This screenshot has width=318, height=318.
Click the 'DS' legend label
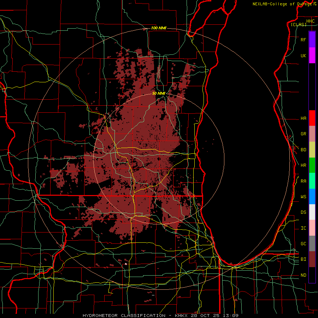303,212
